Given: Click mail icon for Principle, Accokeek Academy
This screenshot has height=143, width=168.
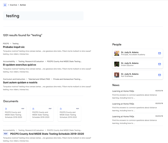Looking at the screenshot, I should tap(159, 53).
